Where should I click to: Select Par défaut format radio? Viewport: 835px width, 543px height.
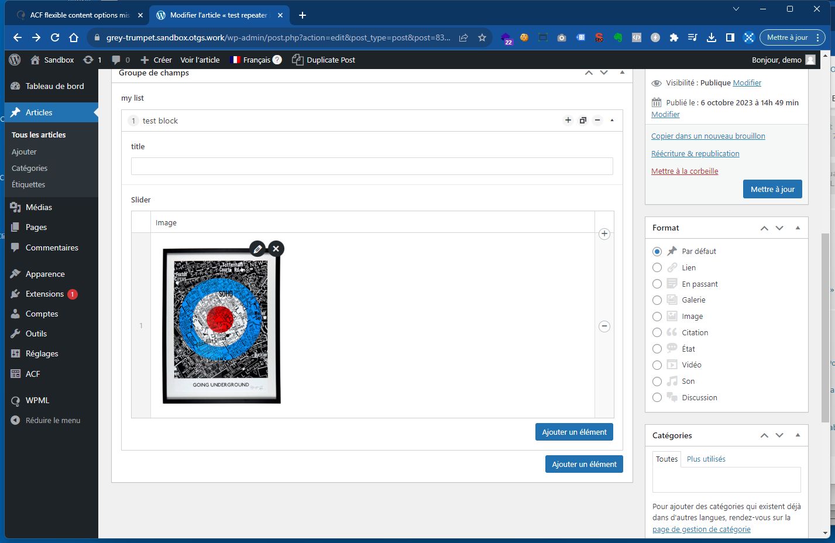pos(657,251)
